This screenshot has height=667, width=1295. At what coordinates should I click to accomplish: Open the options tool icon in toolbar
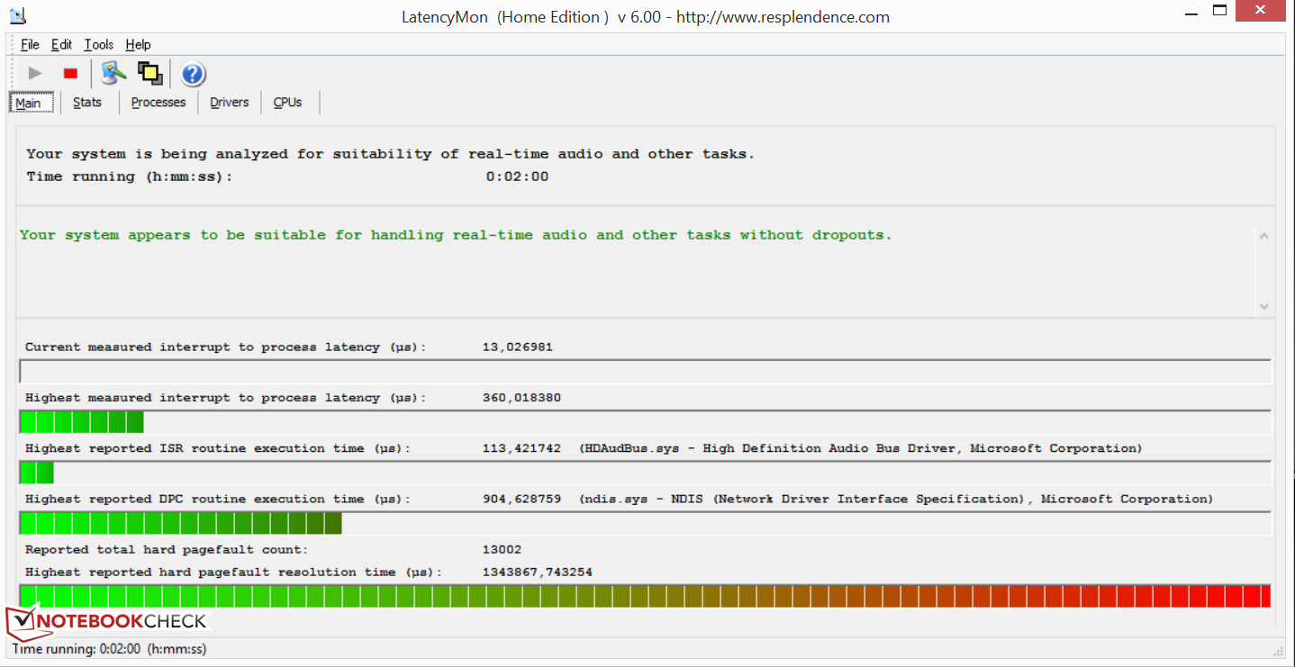[x=113, y=73]
